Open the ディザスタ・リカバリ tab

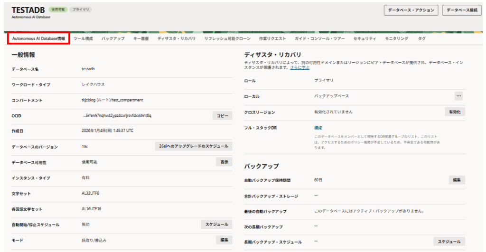pos(177,38)
